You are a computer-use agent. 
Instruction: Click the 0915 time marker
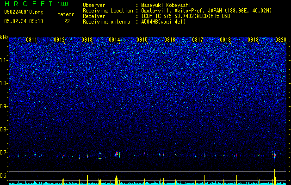point(142,40)
